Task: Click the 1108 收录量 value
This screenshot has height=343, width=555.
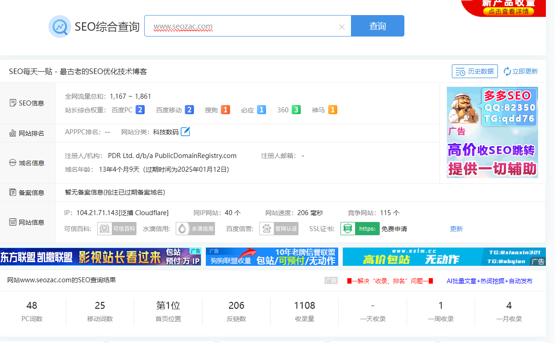Action: pos(304,305)
